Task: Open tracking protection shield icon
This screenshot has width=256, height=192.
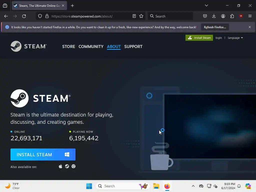Action: tap(40, 16)
